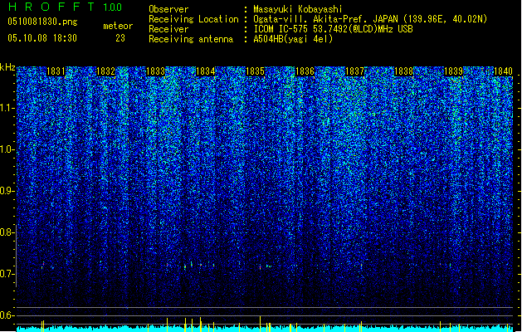Click the 1832 time marker
The width and height of the screenshot is (522, 332).
105,71
